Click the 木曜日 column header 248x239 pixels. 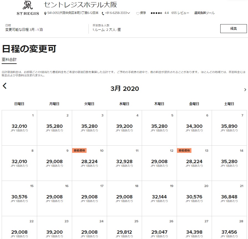[159, 104]
